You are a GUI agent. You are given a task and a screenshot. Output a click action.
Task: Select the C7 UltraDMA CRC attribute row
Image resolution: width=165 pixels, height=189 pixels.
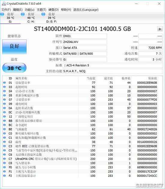(80, 159)
